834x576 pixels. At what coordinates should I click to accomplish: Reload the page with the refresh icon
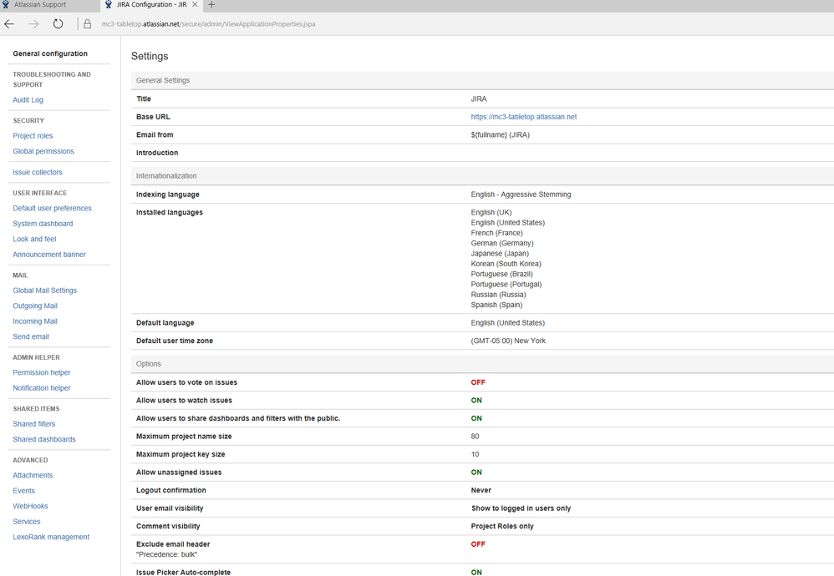pos(58,24)
